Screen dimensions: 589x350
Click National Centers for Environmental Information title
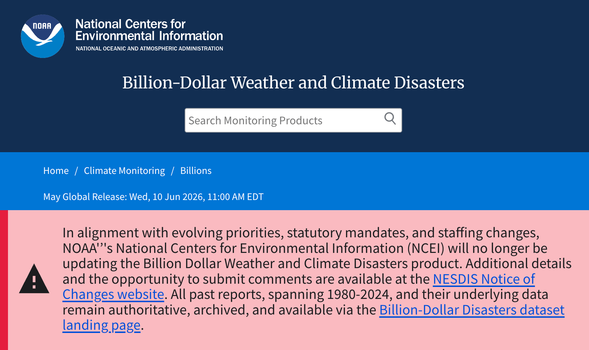[x=149, y=30]
